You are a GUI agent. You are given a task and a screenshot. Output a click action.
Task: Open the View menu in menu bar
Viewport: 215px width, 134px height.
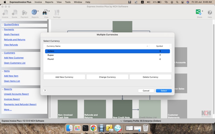pos(59,2)
